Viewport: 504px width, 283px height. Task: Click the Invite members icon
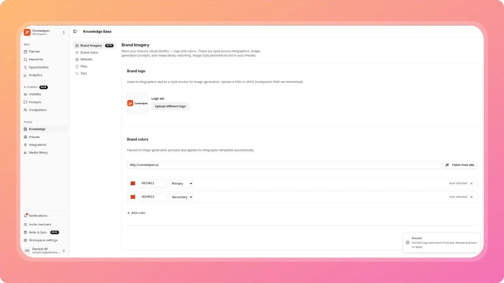pos(26,225)
